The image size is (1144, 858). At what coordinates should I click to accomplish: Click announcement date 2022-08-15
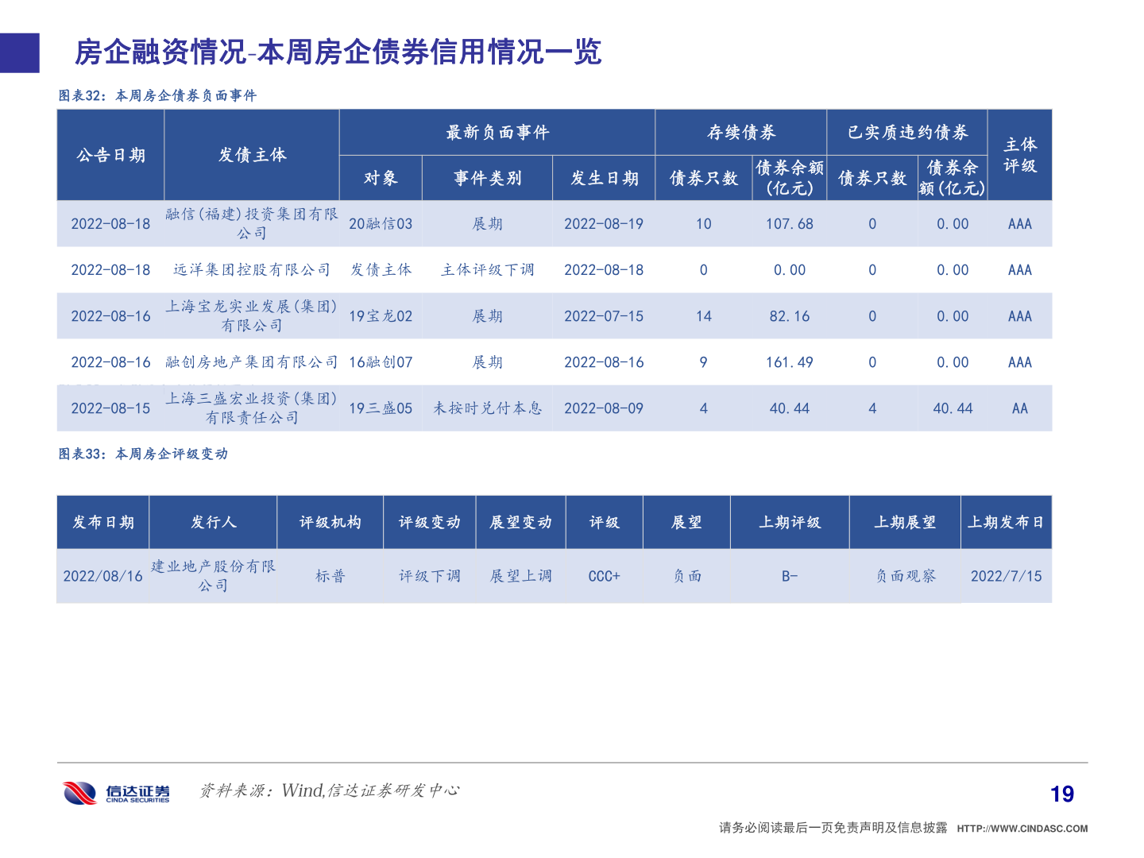[x=110, y=408]
